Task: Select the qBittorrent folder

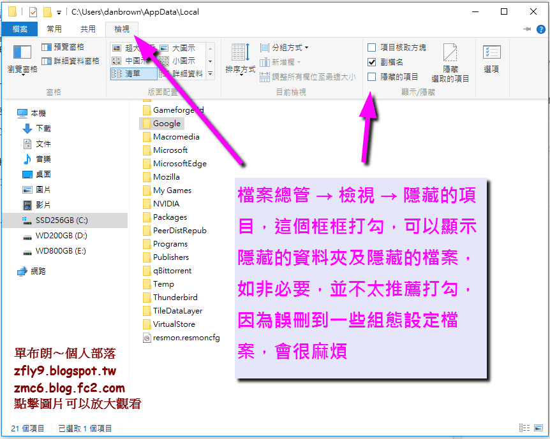Action: [x=167, y=271]
